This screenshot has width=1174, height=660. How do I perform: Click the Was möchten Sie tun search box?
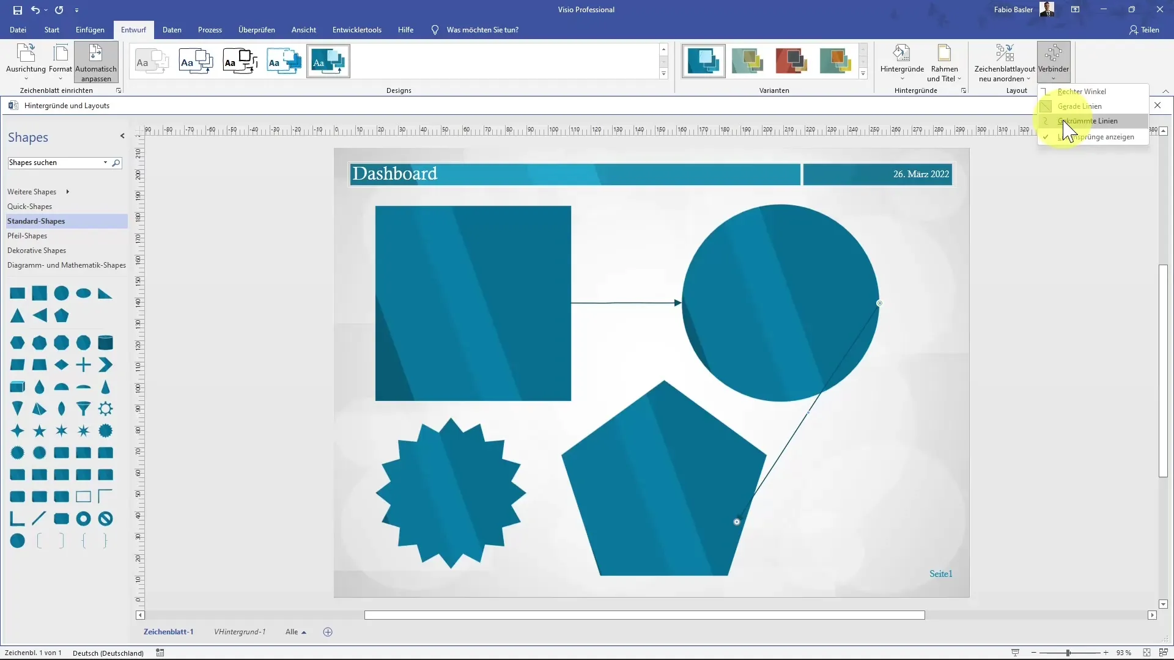coord(482,30)
